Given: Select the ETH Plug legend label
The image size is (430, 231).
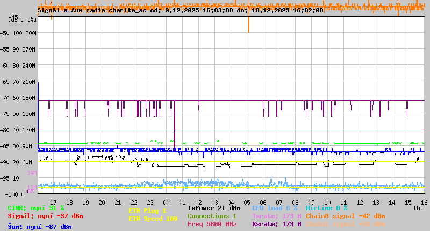Looking at the screenshot, I should (x=147, y=211).
